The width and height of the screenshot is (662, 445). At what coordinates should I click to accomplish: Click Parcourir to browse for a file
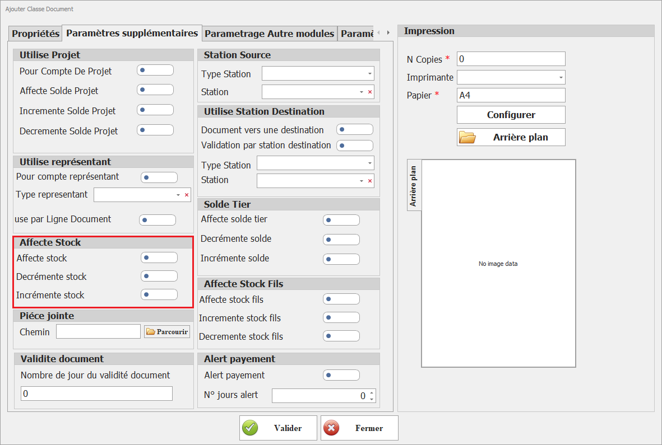coord(167,331)
